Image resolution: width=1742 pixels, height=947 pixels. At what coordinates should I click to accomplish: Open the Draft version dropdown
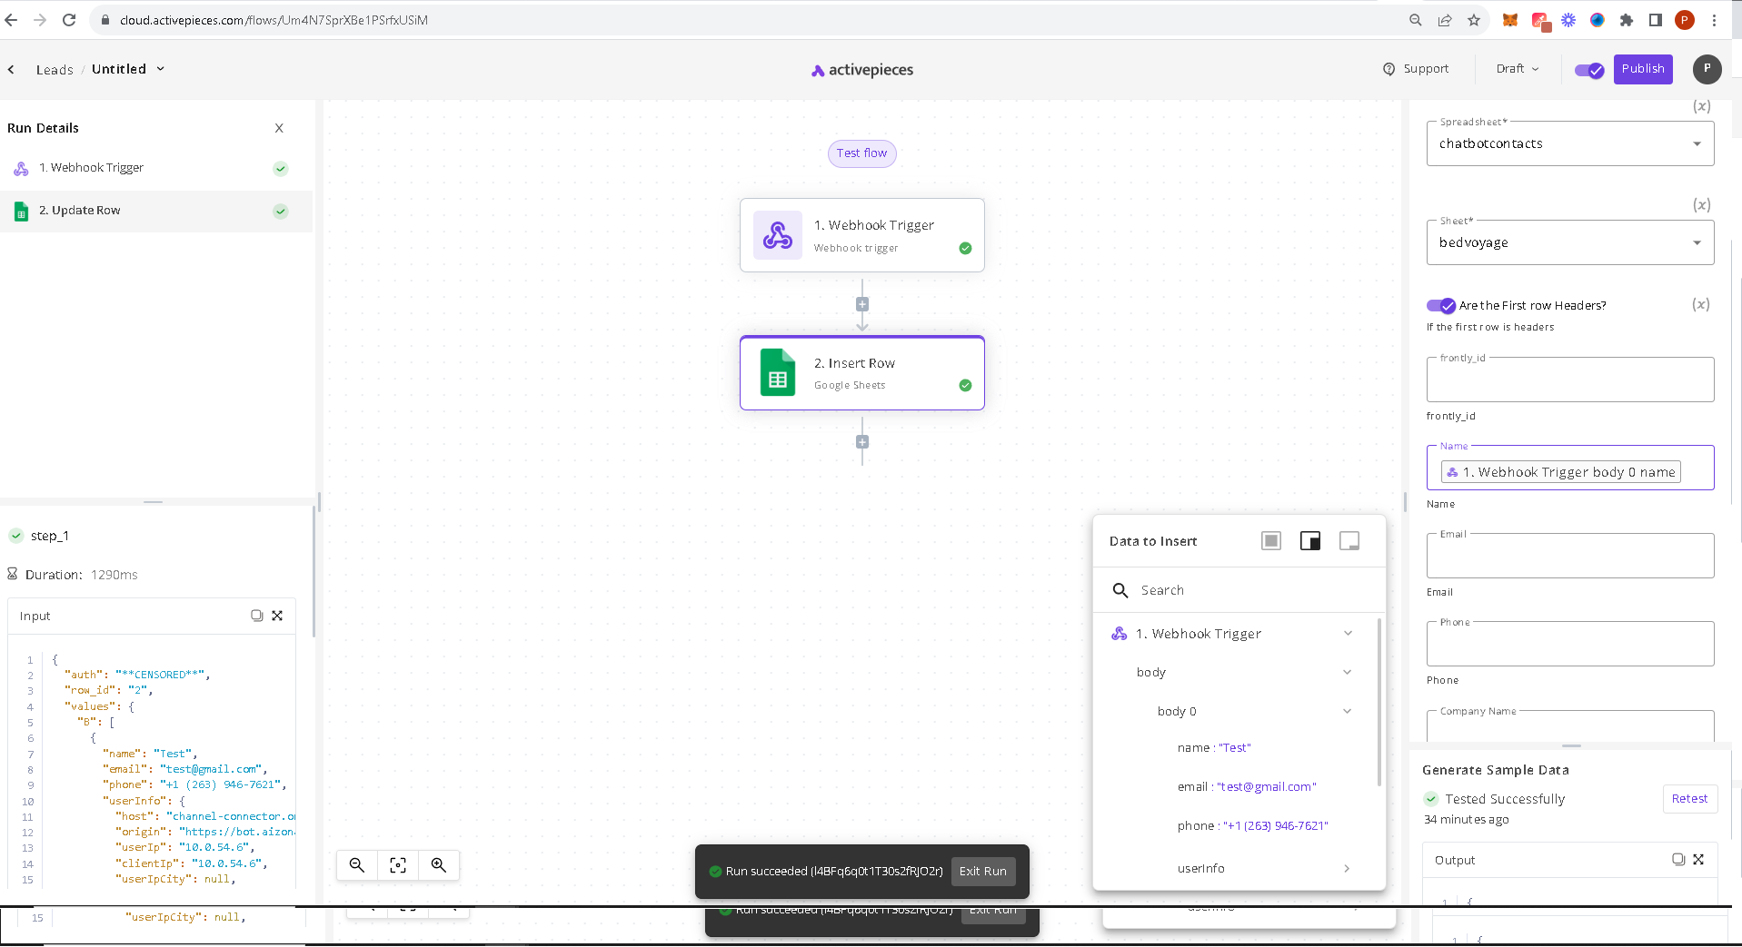coord(1518,69)
